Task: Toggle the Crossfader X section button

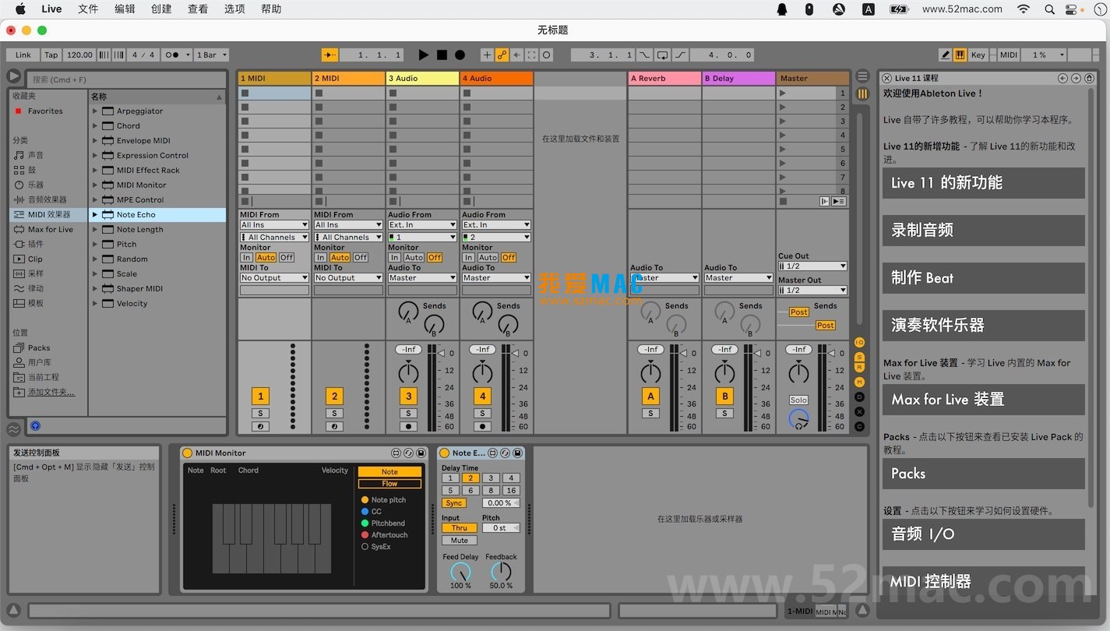Action: [860, 411]
